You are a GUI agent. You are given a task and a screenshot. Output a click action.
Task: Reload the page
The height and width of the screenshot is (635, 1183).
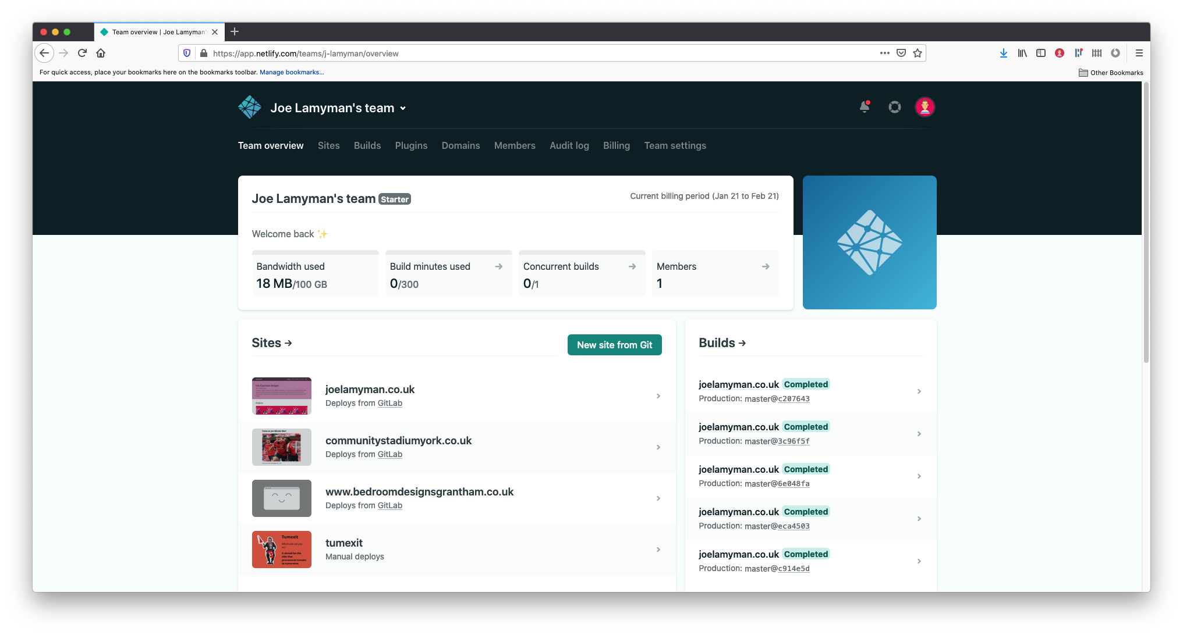(82, 53)
